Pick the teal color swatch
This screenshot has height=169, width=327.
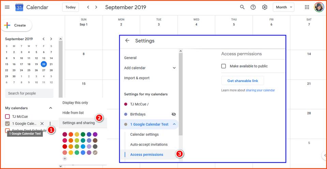point(83,140)
